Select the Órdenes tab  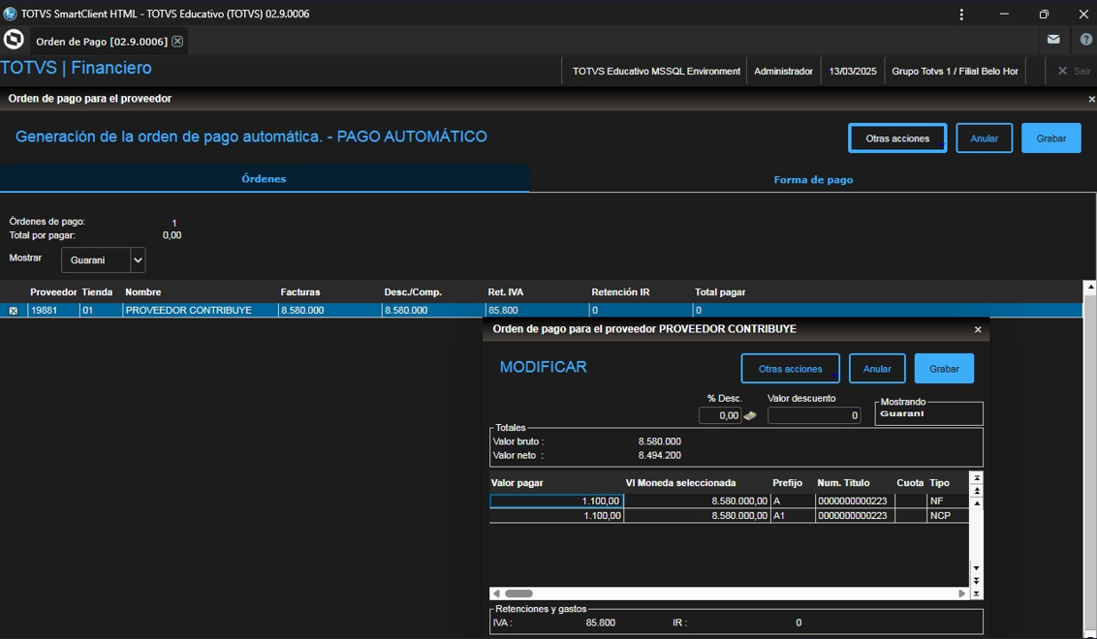coord(264,179)
